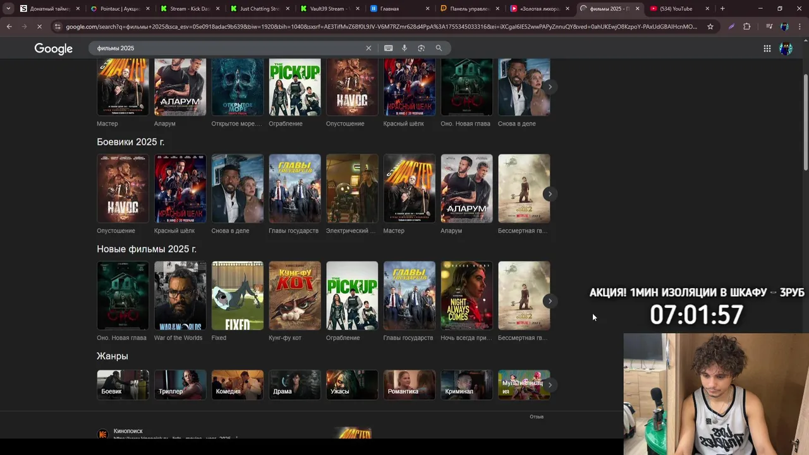Bookmark this page with the star icon

[x=710, y=27]
